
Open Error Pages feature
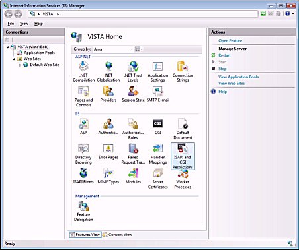(108, 152)
